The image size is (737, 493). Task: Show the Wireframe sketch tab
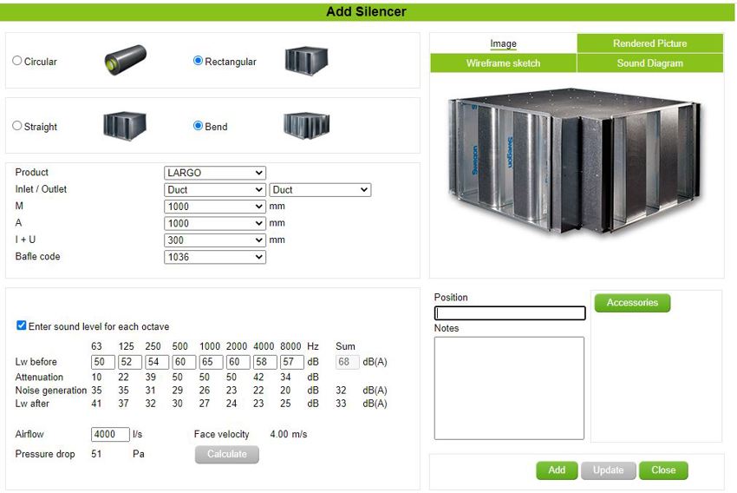point(503,63)
